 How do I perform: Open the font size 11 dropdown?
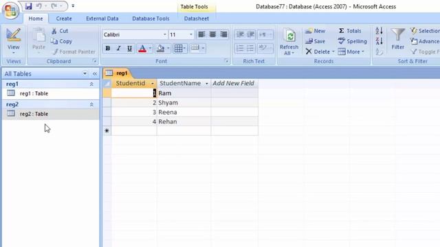coord(191,34)
